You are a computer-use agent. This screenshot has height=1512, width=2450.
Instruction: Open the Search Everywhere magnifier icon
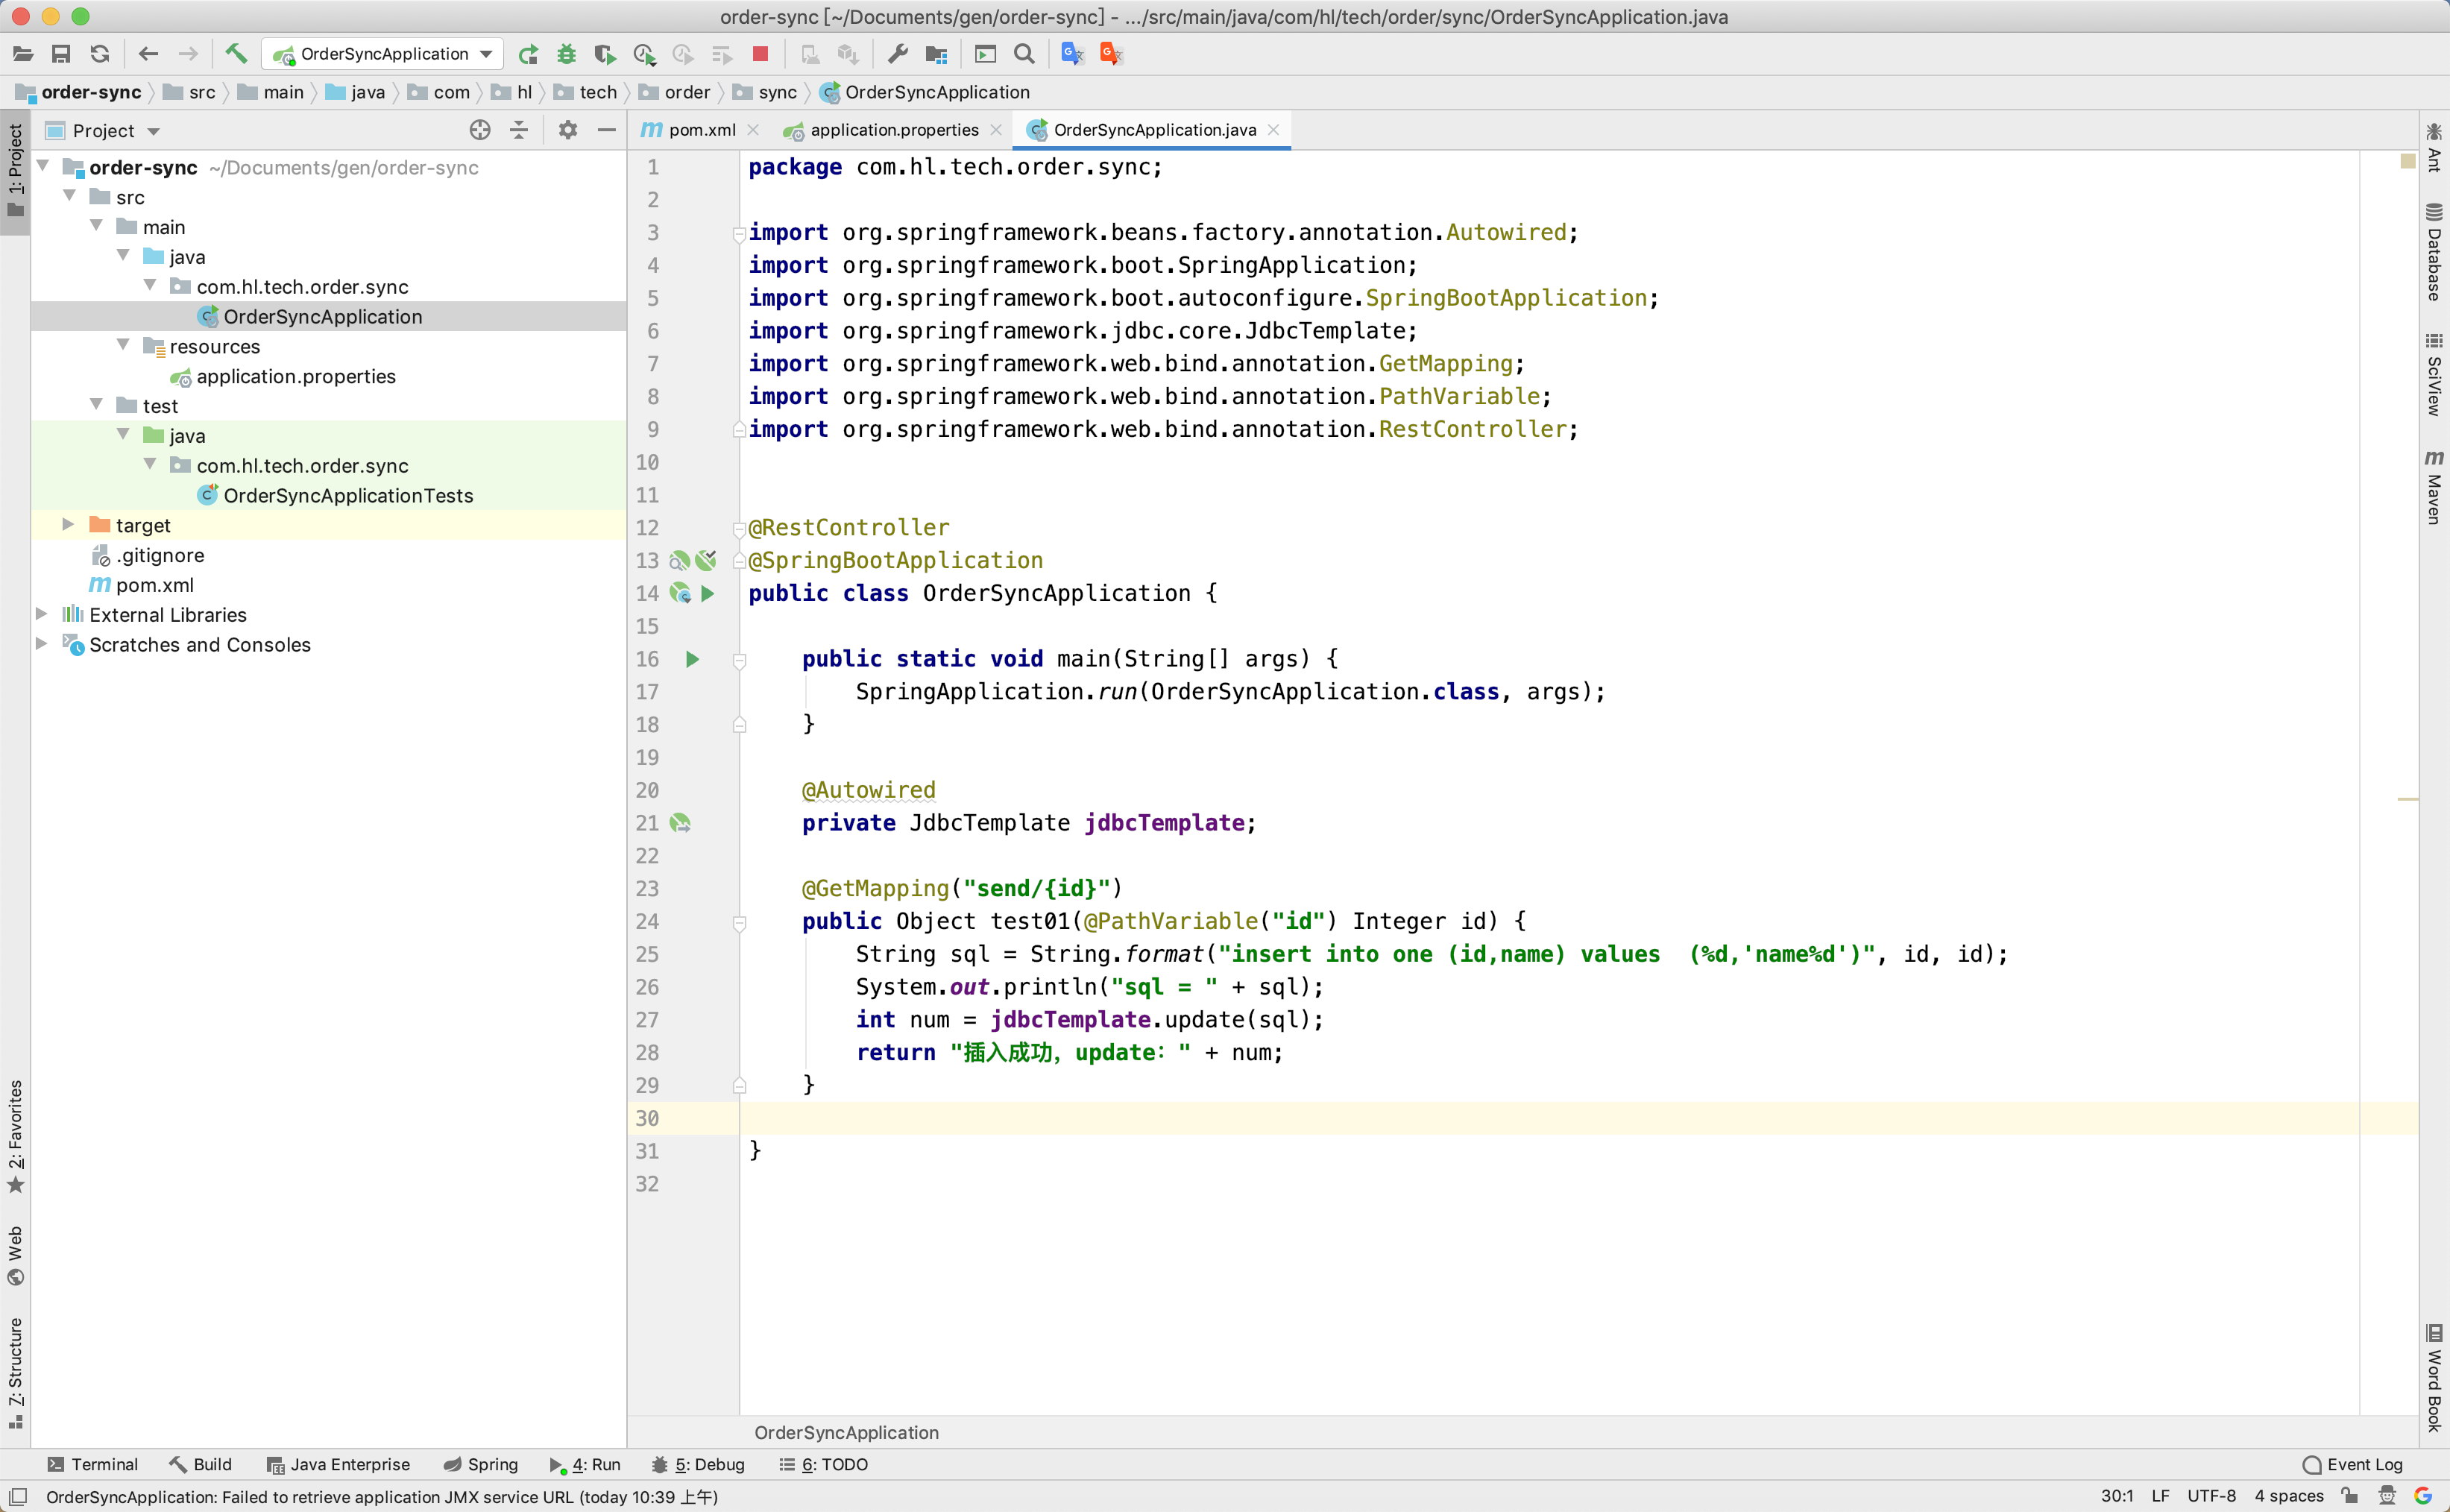point(1024,54)
